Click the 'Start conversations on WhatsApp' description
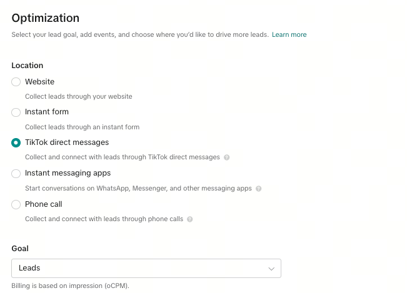Viewport: 407px width, 293px height. coord(138,188)
